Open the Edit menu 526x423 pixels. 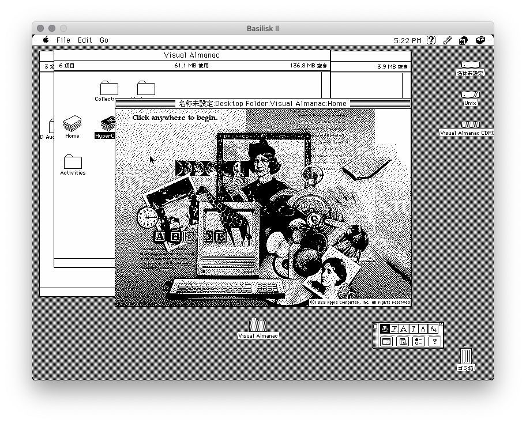tap(85, 40)
